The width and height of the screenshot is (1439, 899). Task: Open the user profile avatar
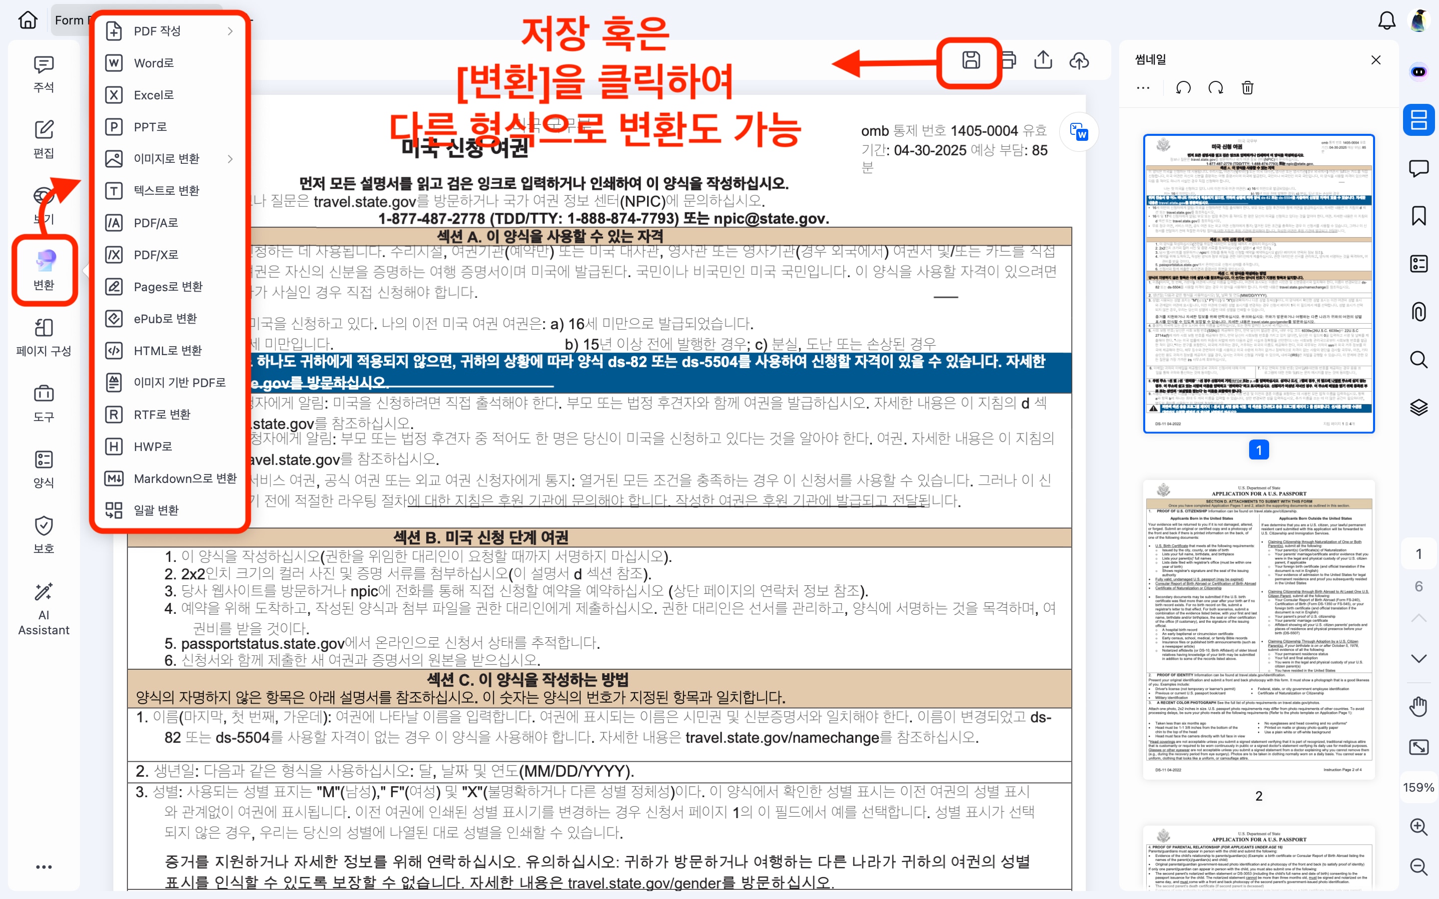[1420, 20]
